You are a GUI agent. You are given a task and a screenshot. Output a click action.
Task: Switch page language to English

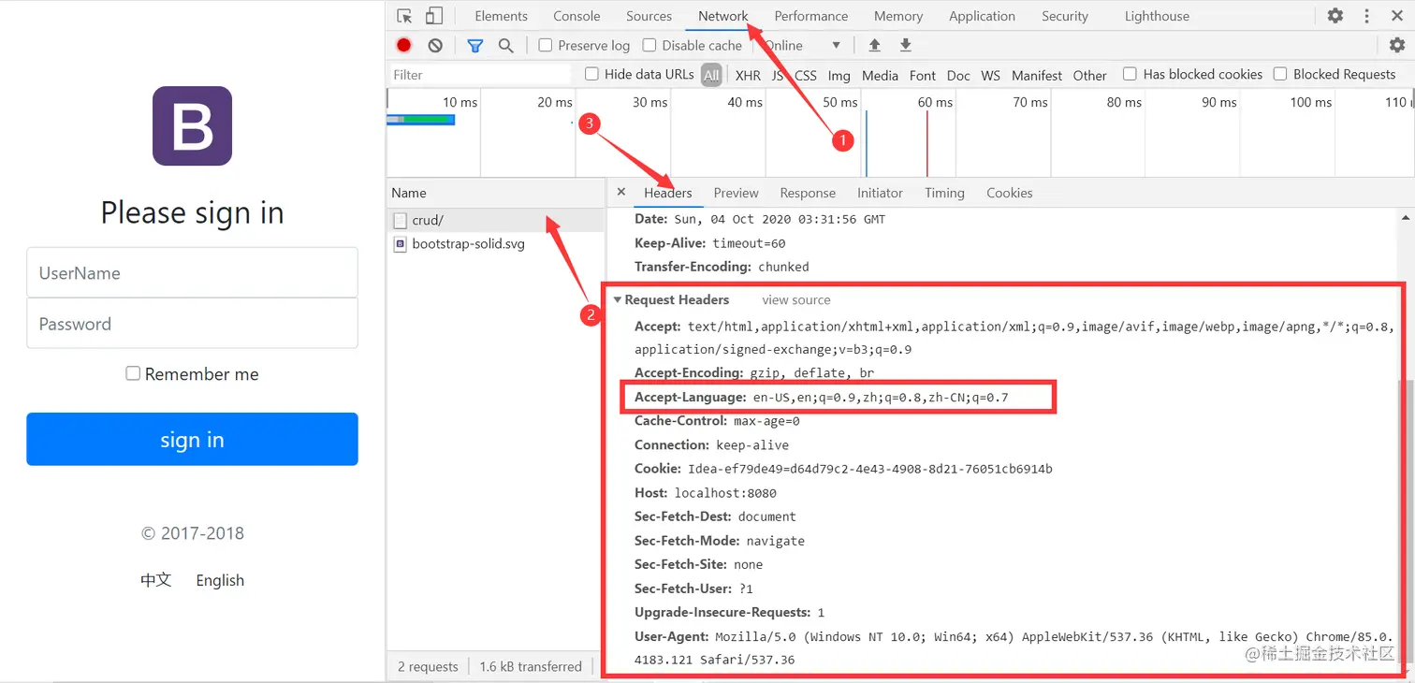click(x=220, y=580)
